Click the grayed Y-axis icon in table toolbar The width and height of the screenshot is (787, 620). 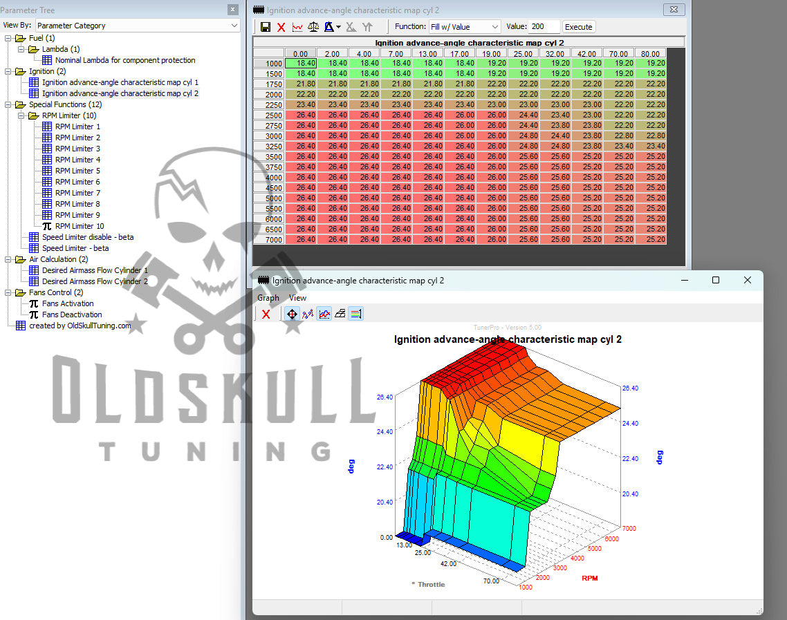pos(368,27)
